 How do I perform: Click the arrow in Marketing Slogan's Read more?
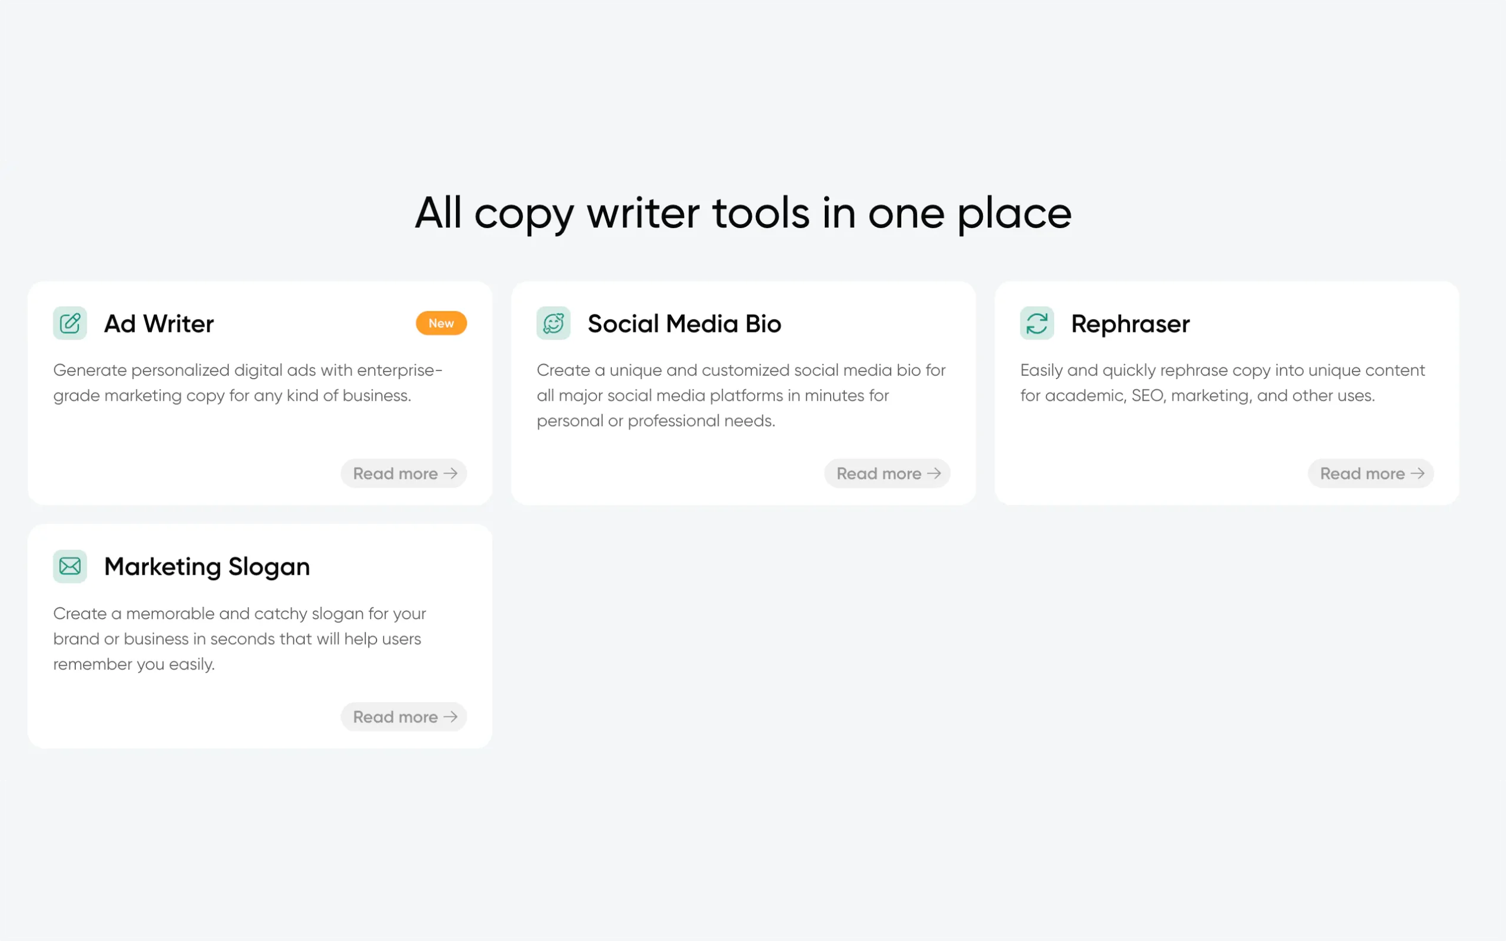(x=451, y=717)
